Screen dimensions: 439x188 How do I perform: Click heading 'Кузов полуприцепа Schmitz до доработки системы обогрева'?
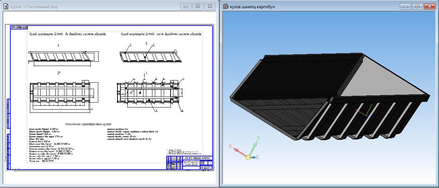[67, 34]
